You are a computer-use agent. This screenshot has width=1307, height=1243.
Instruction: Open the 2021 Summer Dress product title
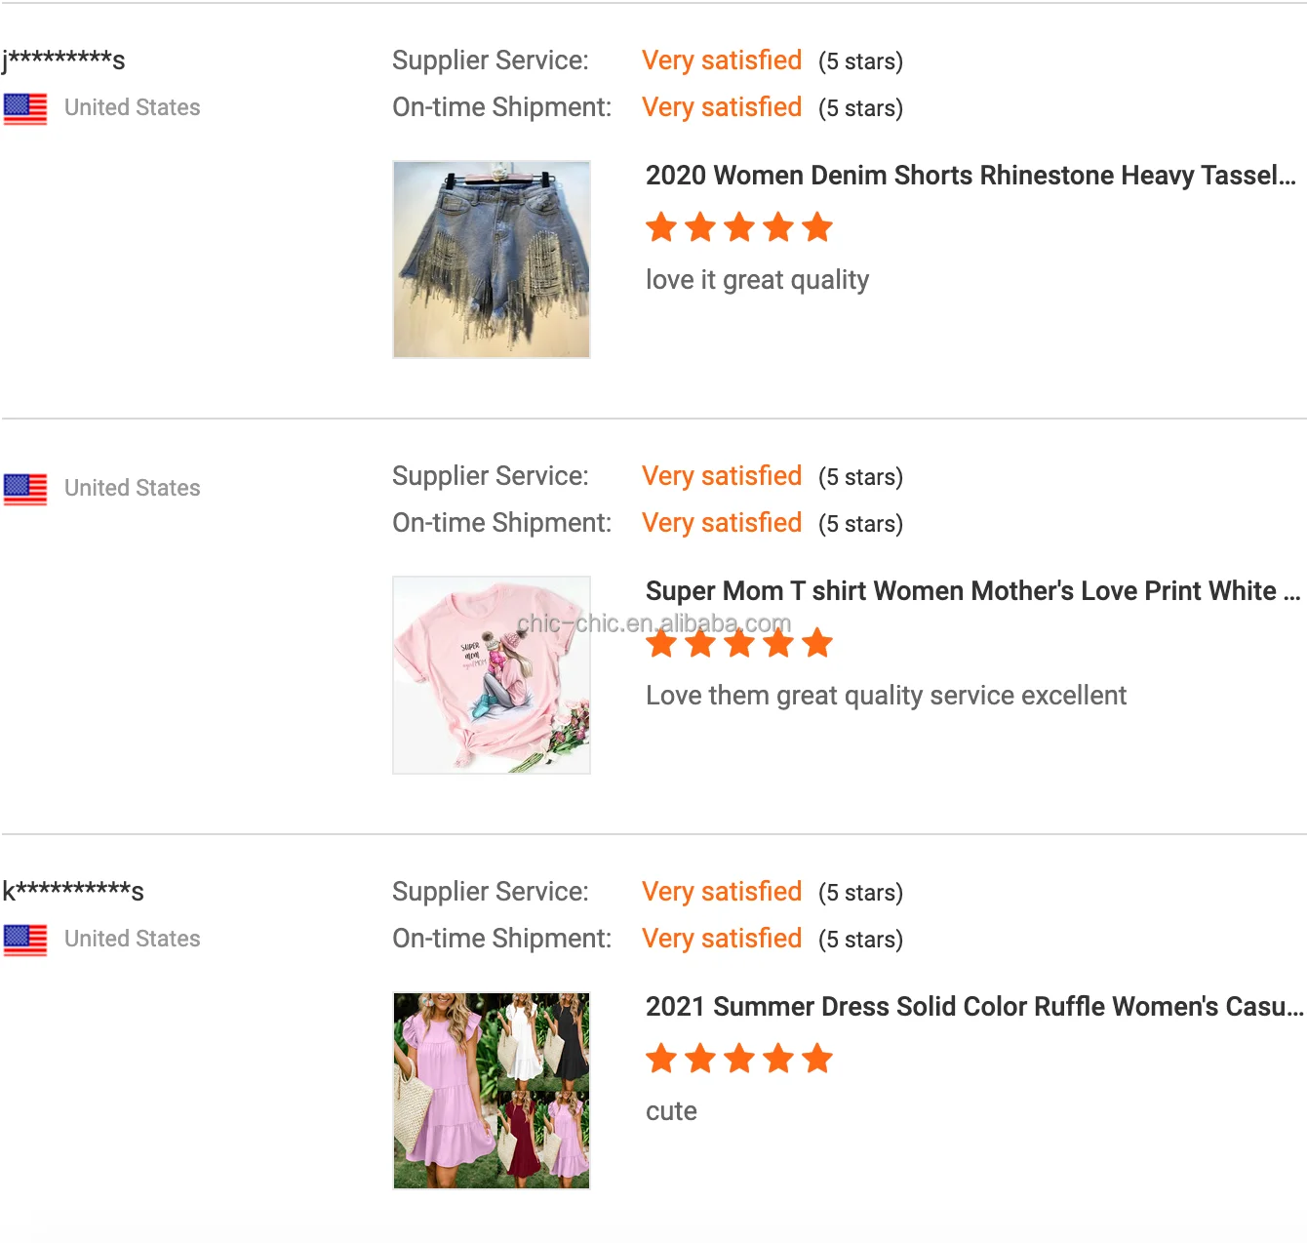tap(973, 1007)
